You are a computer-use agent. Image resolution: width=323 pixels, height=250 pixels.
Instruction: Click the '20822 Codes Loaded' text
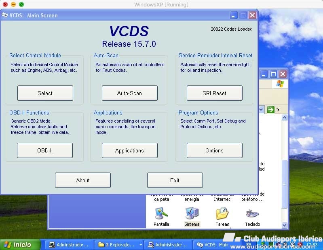tap(232, 29)
